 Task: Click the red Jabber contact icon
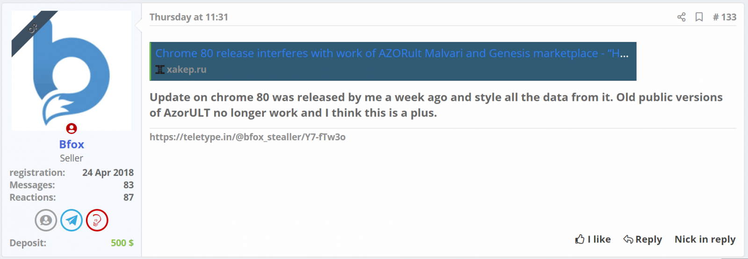97,220
